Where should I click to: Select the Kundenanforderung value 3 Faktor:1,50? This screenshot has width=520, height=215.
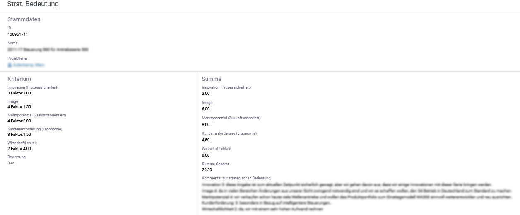click(19, 135)
